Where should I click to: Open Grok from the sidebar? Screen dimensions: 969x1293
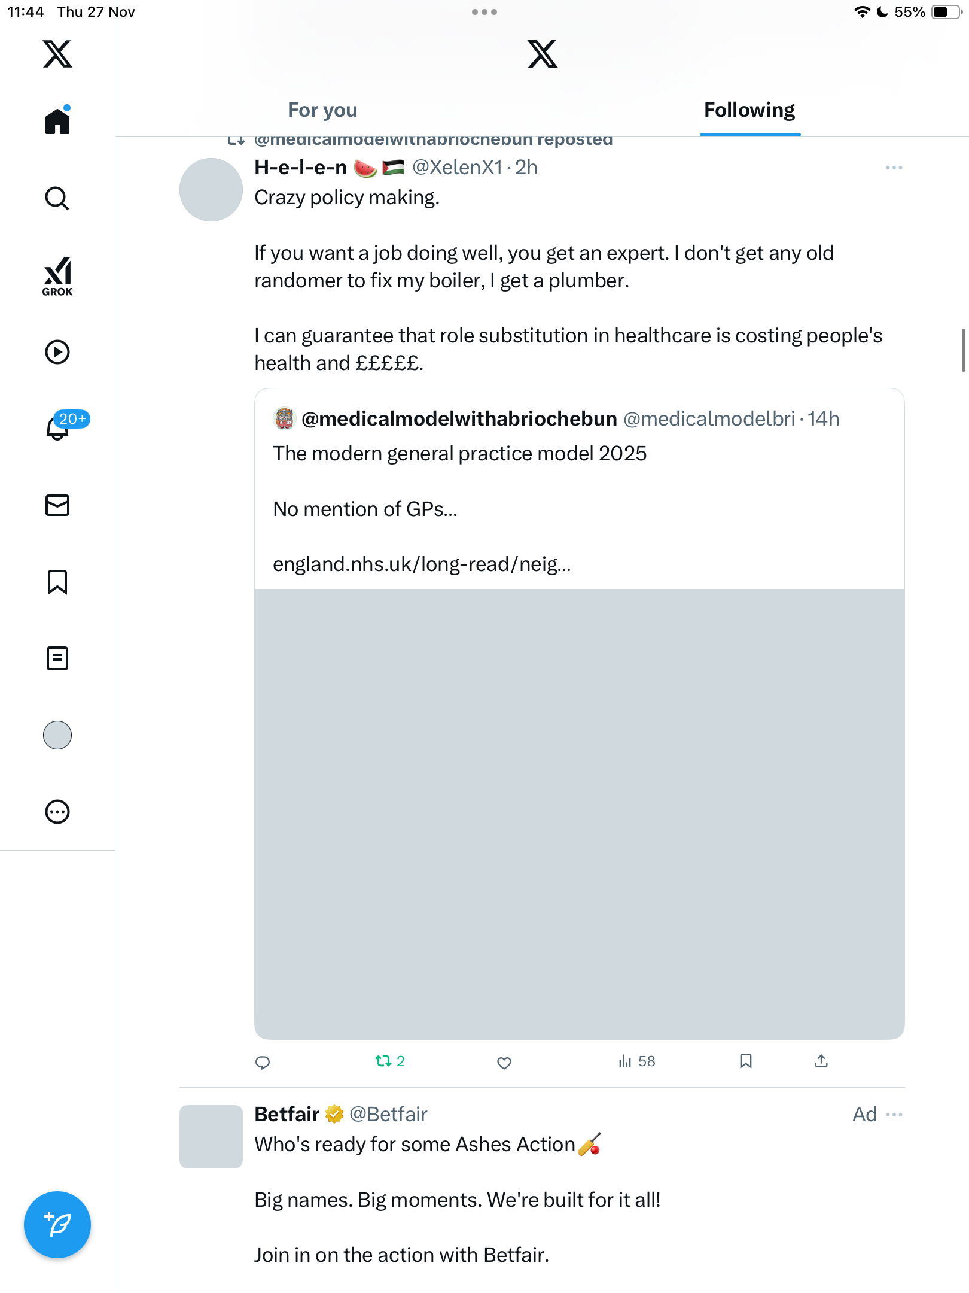pyautogui.click(x=57, y=276)
